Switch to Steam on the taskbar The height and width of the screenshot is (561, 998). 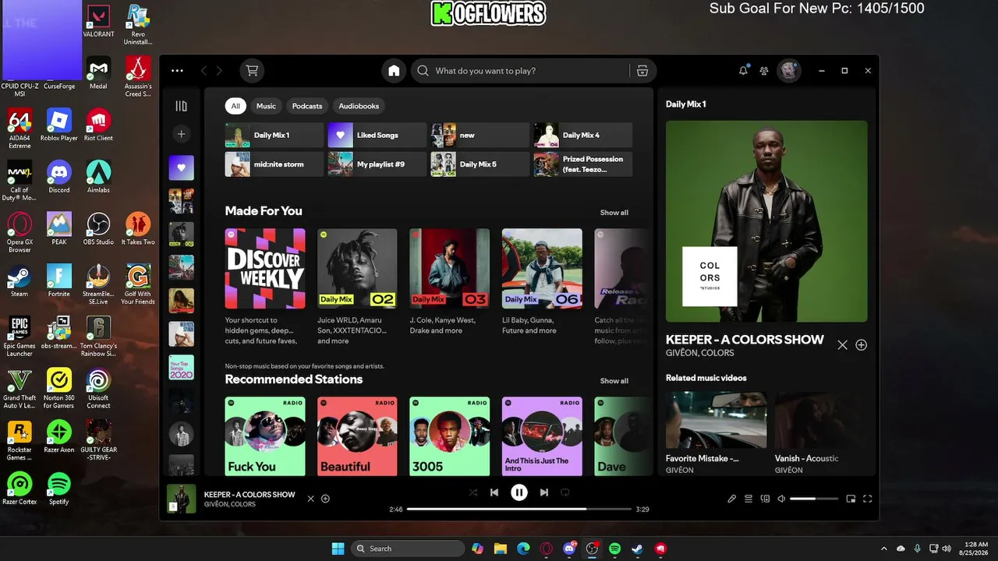[x=638, y=549]
